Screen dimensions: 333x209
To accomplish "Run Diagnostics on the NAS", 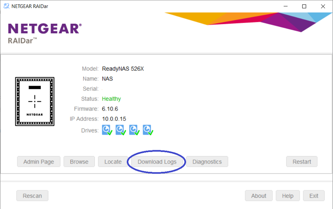I will [x=207, y=162].
